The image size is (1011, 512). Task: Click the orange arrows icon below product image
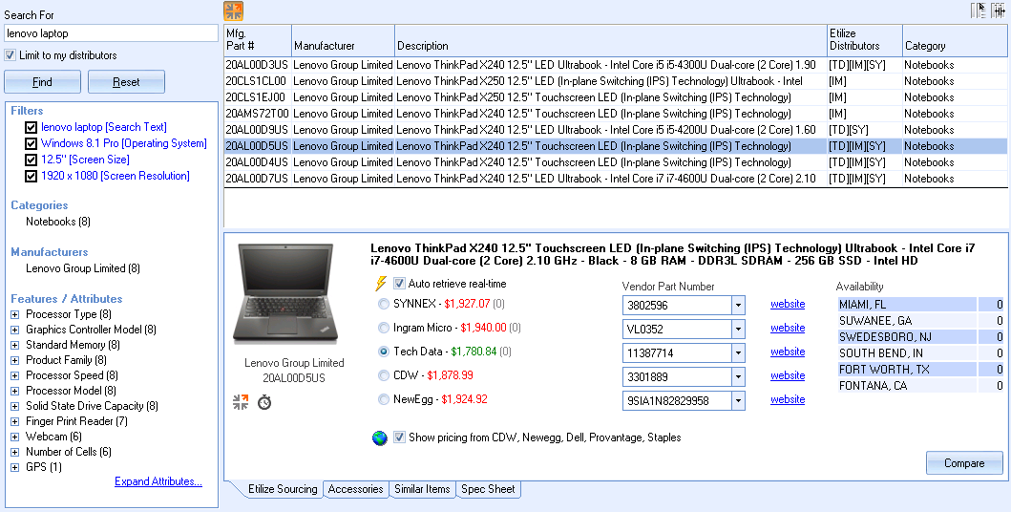coord(241,402)
